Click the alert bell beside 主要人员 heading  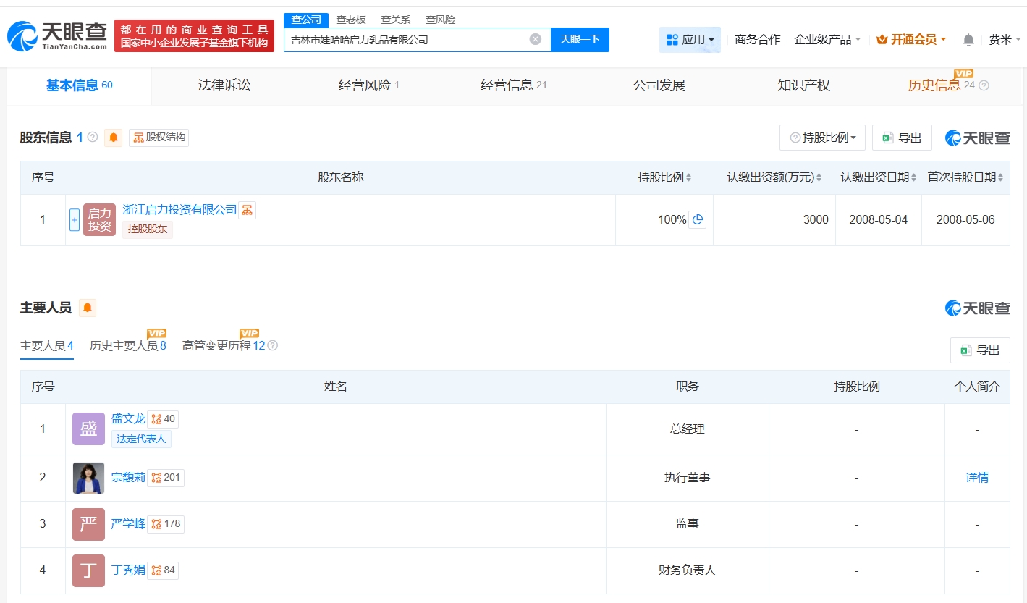pyautogui.click(x=88, y=308)
